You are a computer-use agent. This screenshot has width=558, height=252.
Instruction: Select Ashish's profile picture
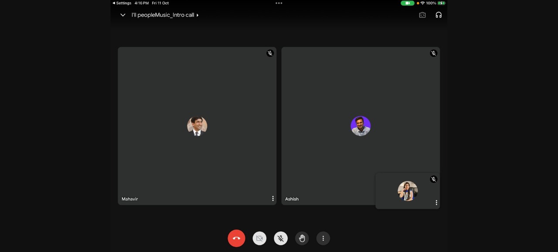pos(361,126)
